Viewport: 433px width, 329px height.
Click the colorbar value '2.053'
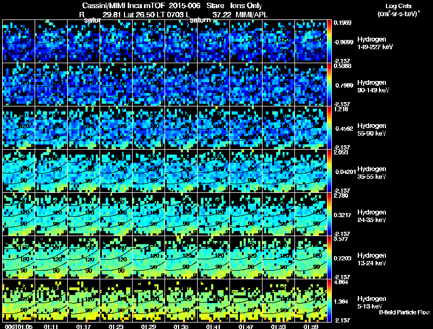coord(341,152)
